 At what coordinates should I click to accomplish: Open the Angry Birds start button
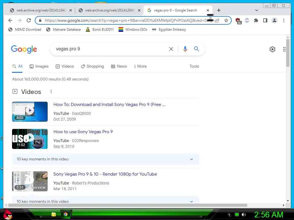pos(7,214)
